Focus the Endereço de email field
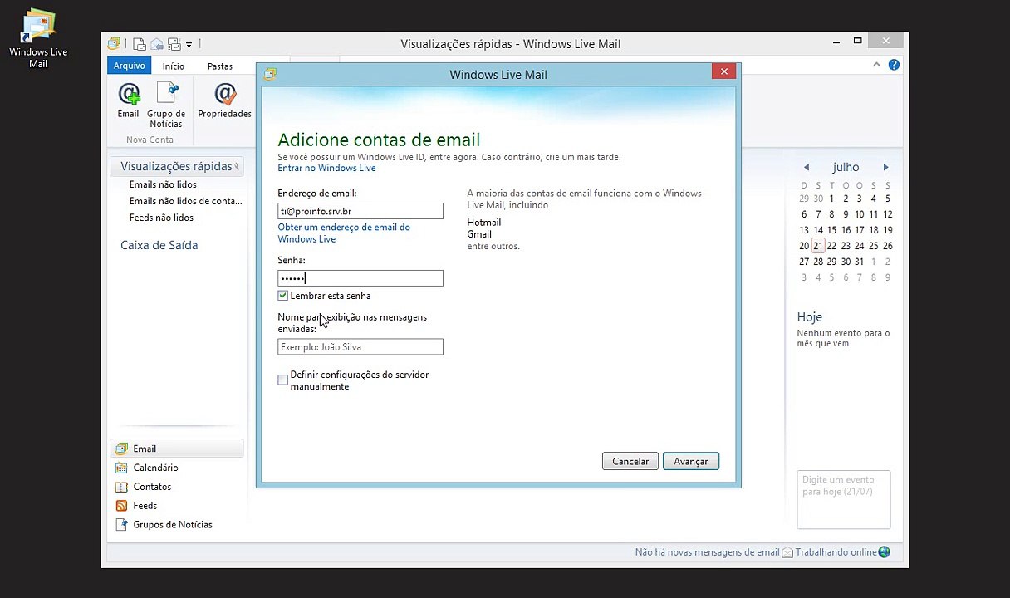 click(x=360, y=211)
